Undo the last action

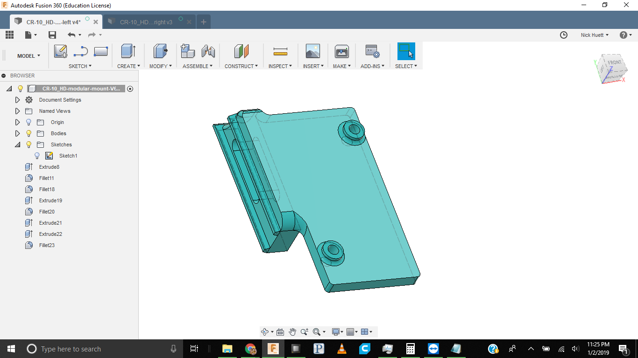71,35
